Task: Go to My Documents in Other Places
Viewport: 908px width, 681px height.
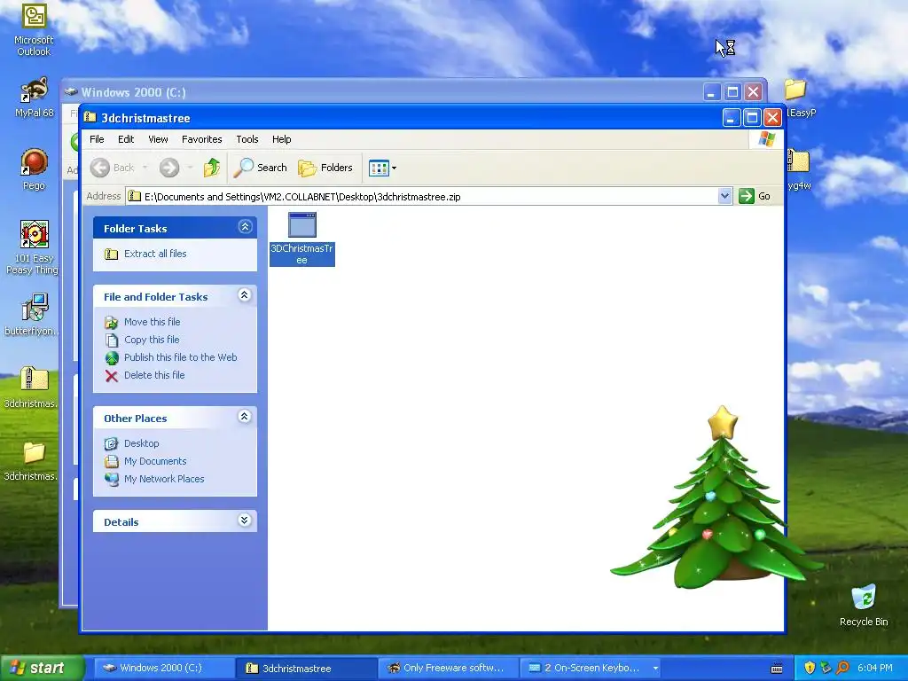Action: (x=155, y=461)
